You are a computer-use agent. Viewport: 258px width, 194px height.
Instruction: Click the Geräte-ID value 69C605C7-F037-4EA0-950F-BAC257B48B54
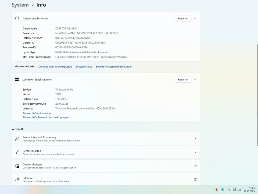(81, 43)
